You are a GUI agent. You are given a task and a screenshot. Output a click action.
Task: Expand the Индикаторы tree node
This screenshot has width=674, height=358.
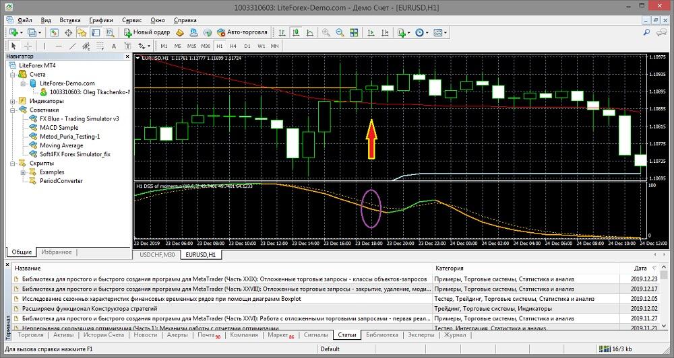13,101
